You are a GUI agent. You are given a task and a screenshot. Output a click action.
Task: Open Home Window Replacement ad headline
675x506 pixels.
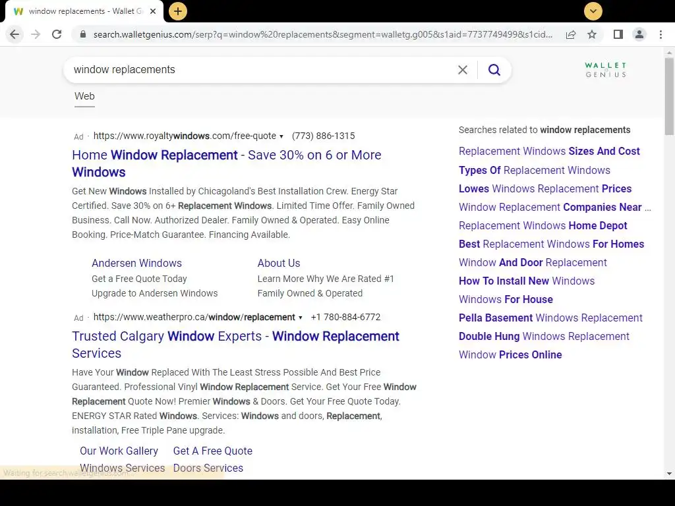[227, 163]
